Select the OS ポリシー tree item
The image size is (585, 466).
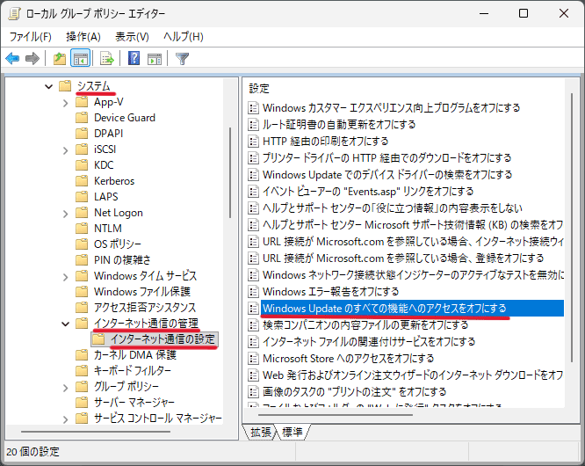(118, 244)
